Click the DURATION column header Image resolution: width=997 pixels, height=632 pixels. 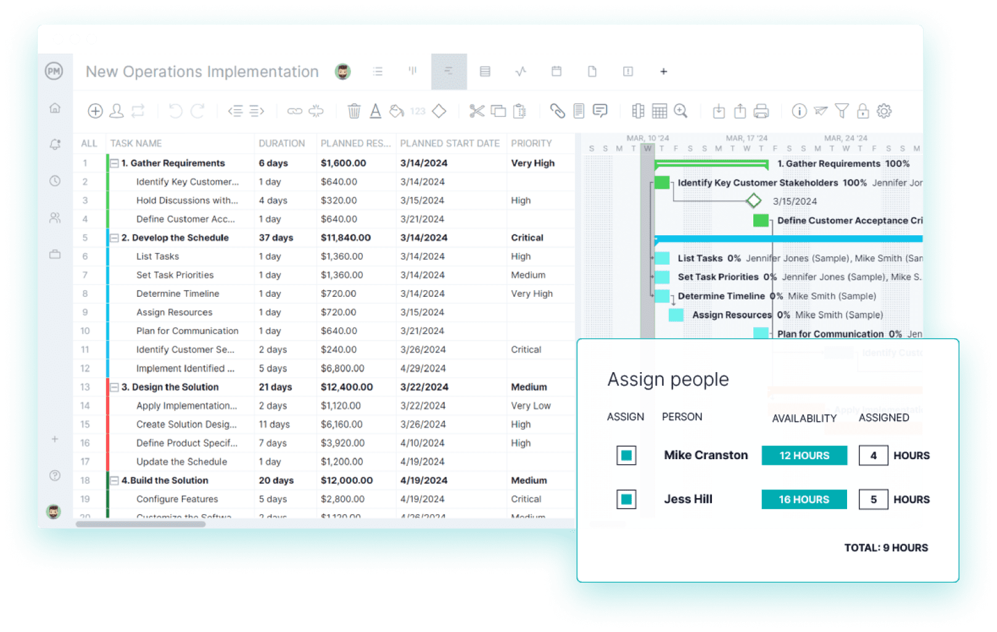pyautogui.click(x=282, y=143)
